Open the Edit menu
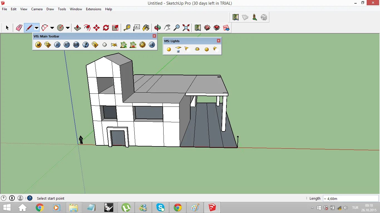 point(14,9)
